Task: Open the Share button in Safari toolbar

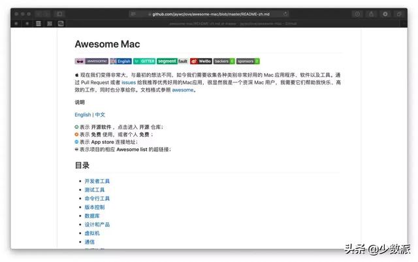Action: (x=371, y=14)
